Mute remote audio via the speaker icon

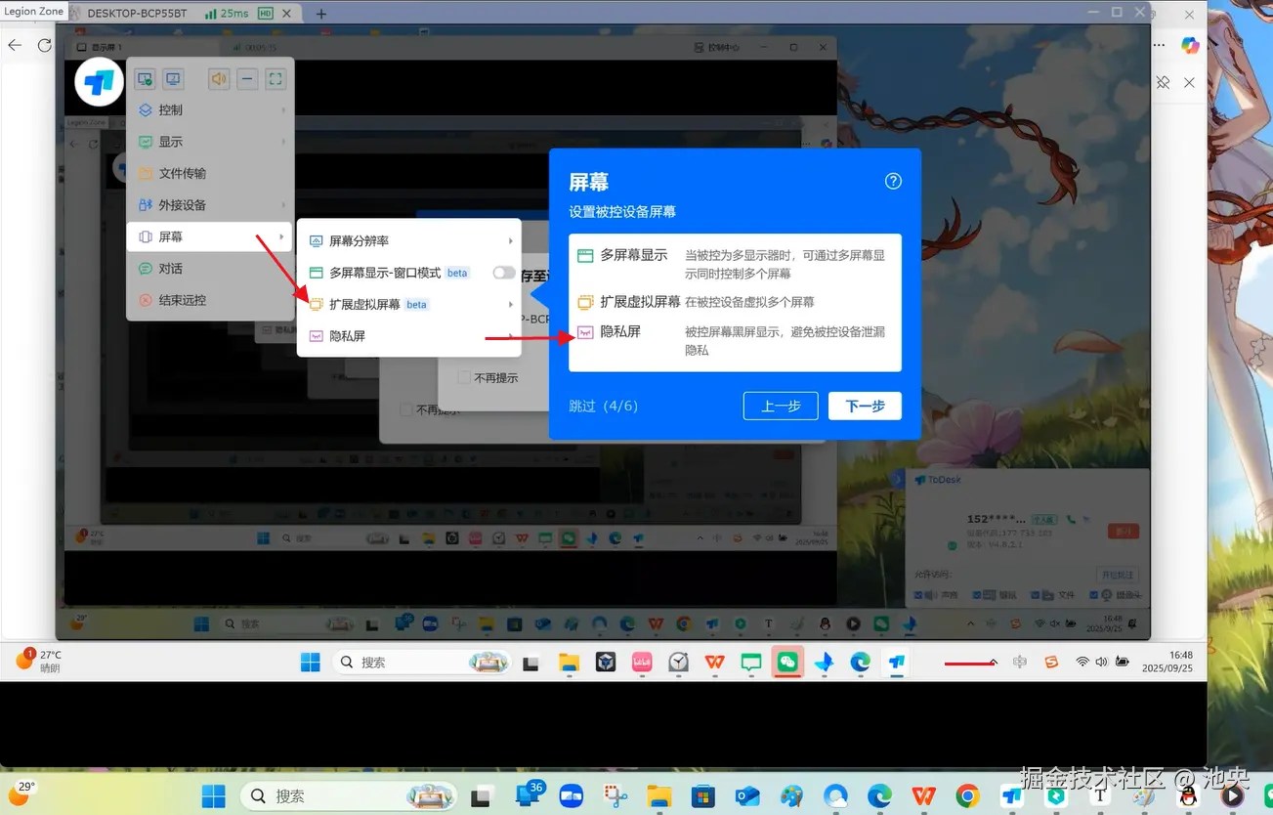(218, 78)
